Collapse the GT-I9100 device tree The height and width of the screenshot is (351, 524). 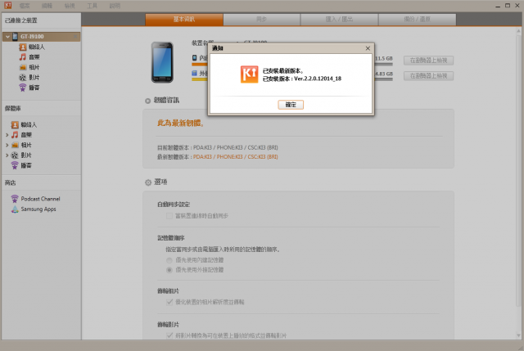7,36
